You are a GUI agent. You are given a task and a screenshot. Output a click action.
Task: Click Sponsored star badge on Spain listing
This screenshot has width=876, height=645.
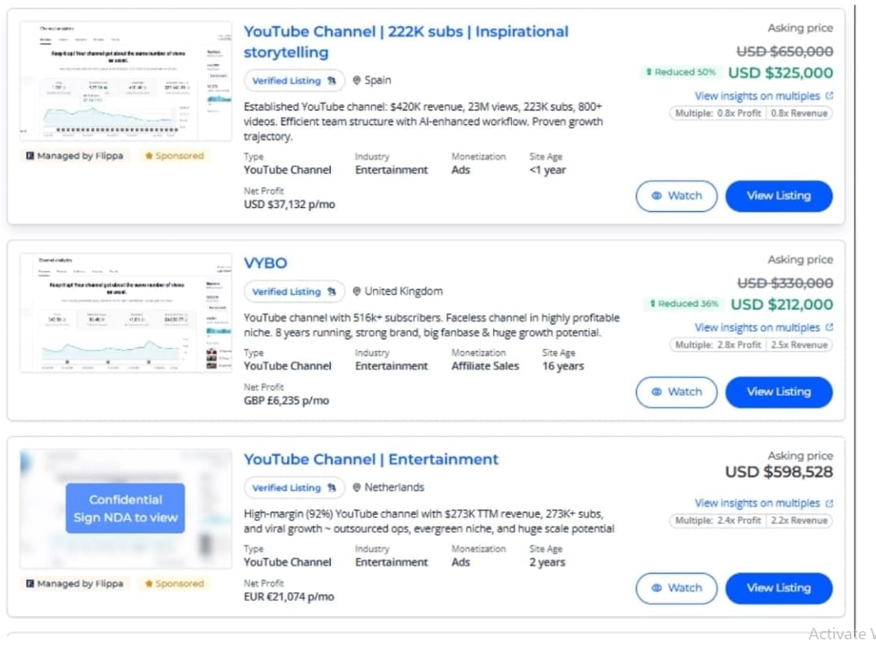pos(174,156)
